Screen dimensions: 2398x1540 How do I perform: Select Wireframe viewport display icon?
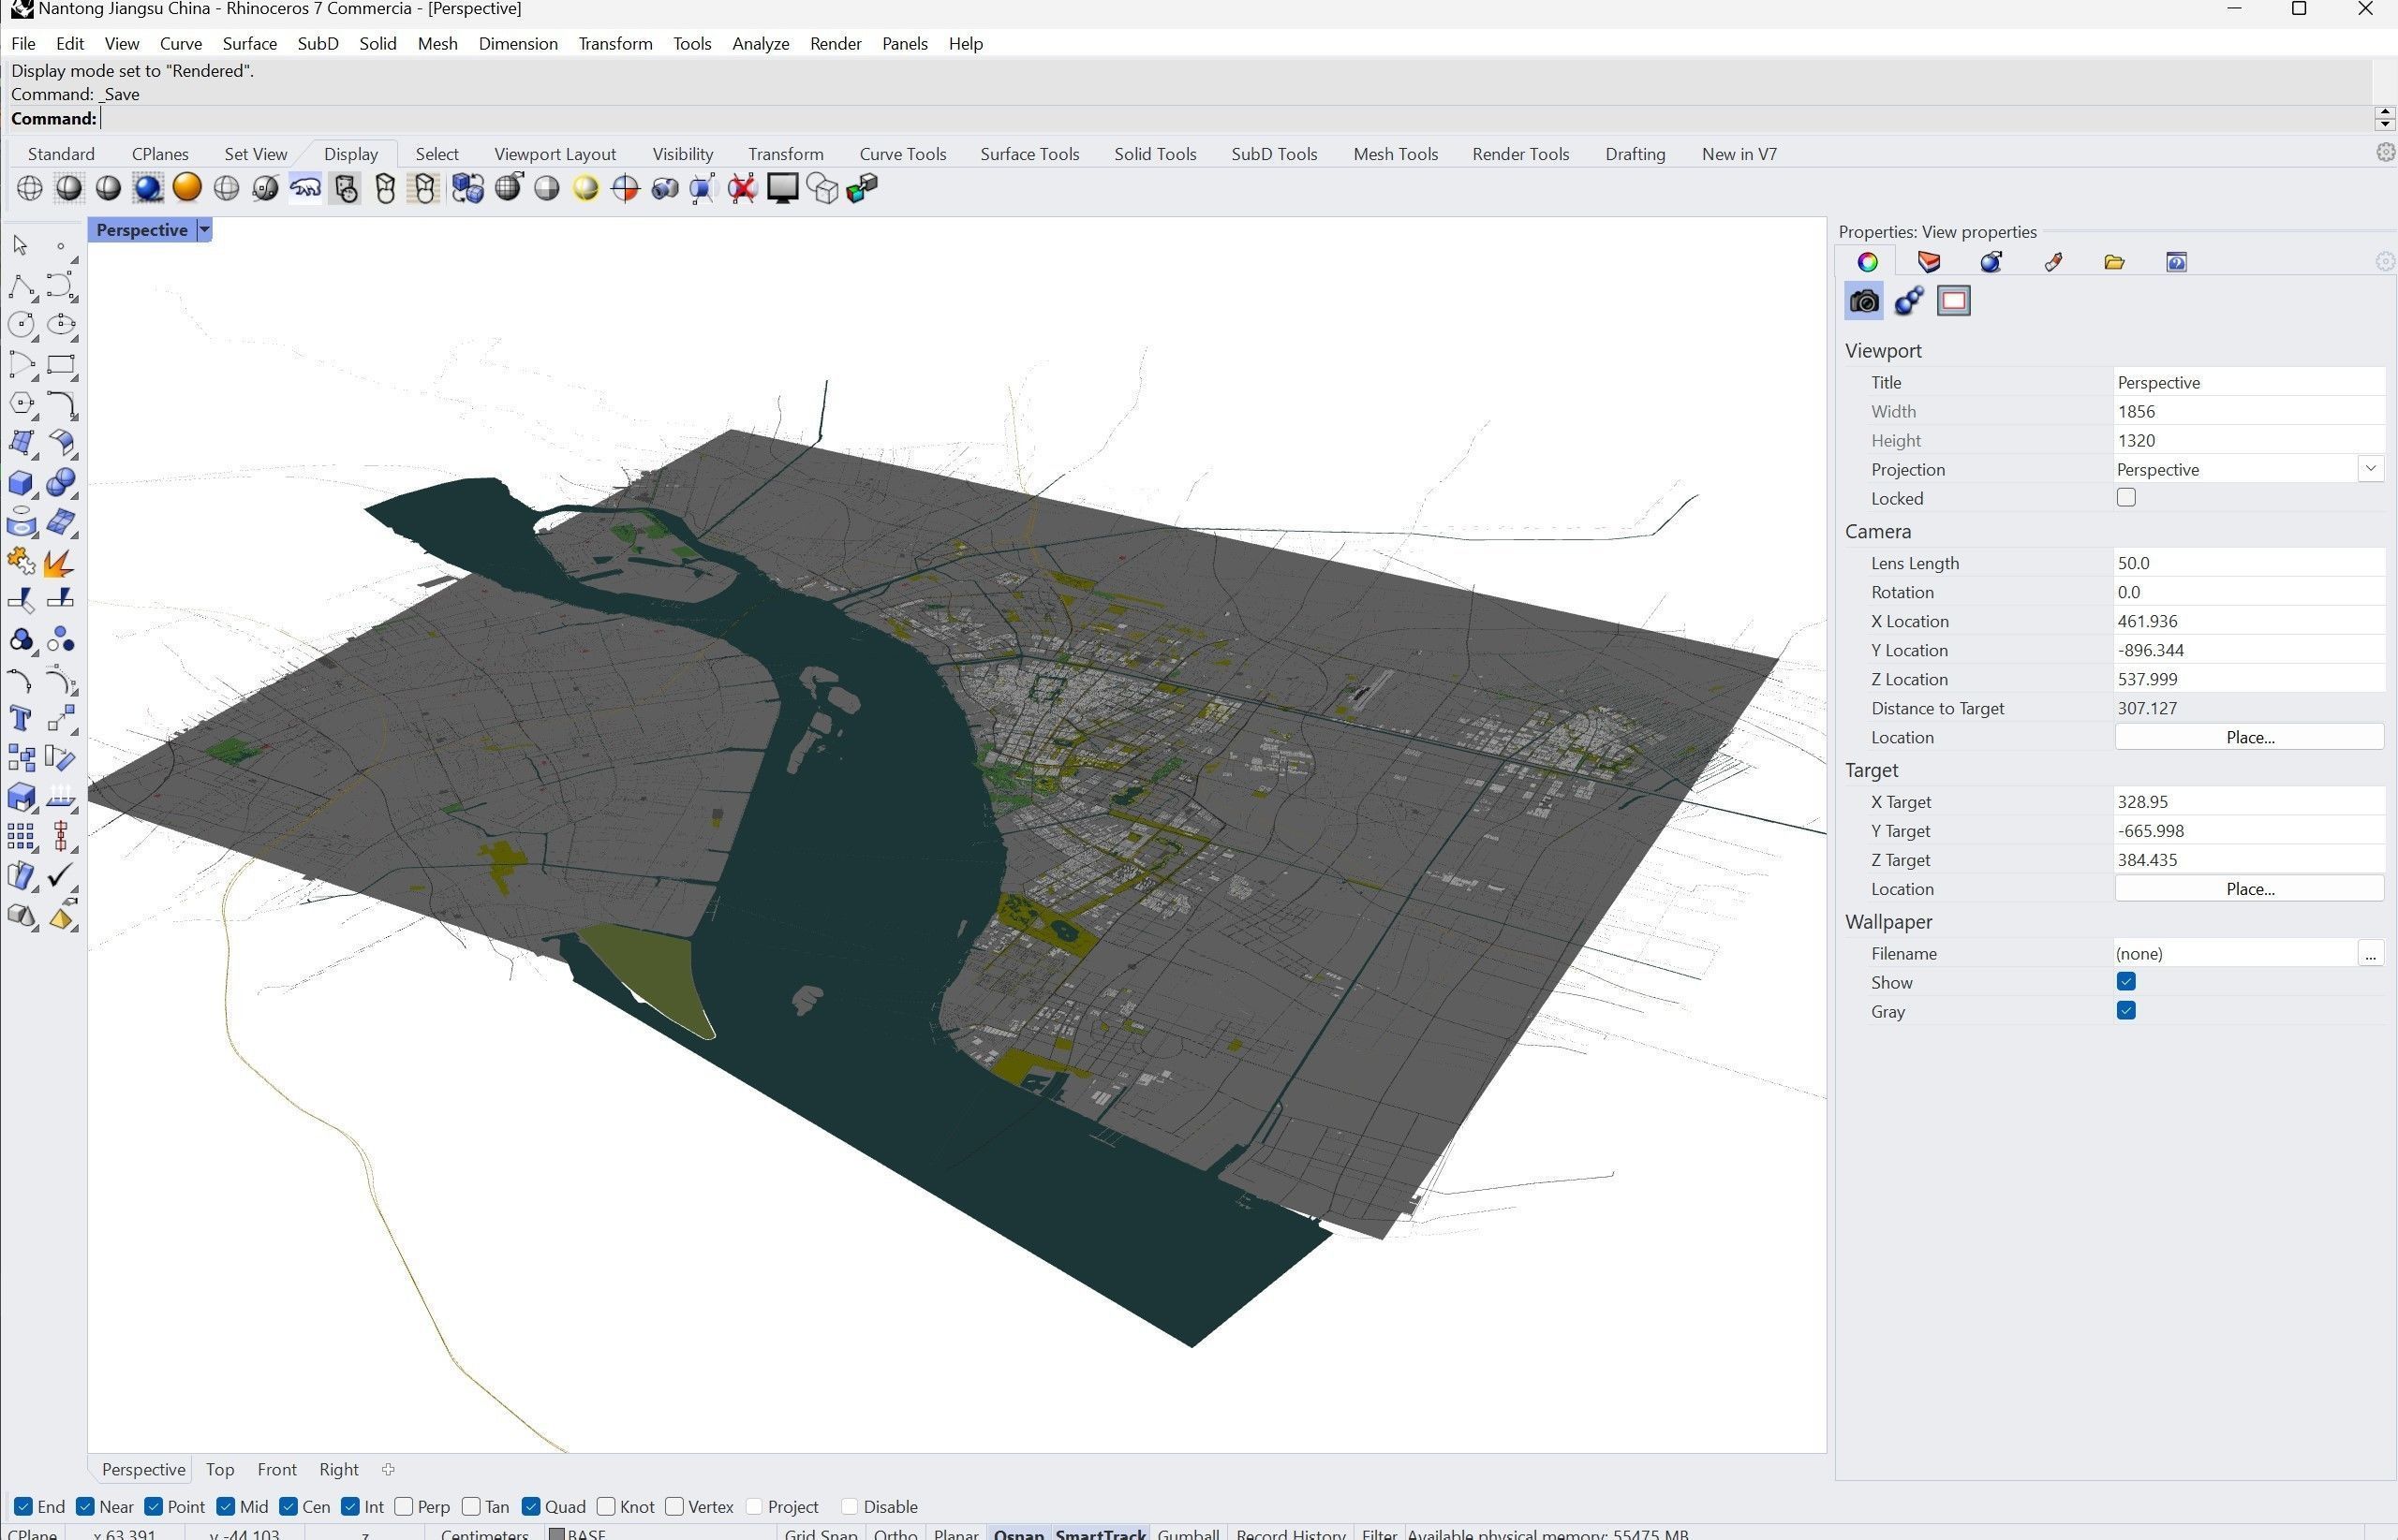click(x=29, y=188)
